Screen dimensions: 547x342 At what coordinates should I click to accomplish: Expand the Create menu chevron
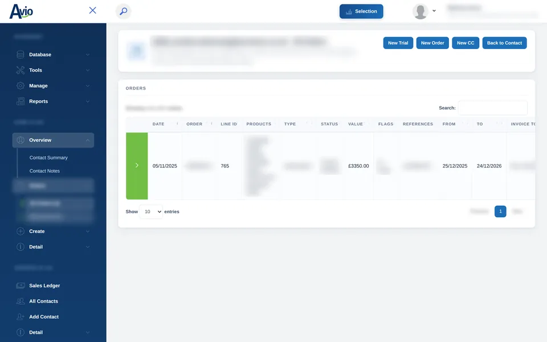88,231
